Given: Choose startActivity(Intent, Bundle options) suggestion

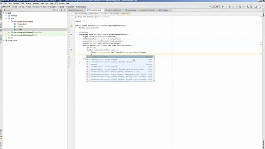Looking at the screenshot, I should tap(119, 62).
